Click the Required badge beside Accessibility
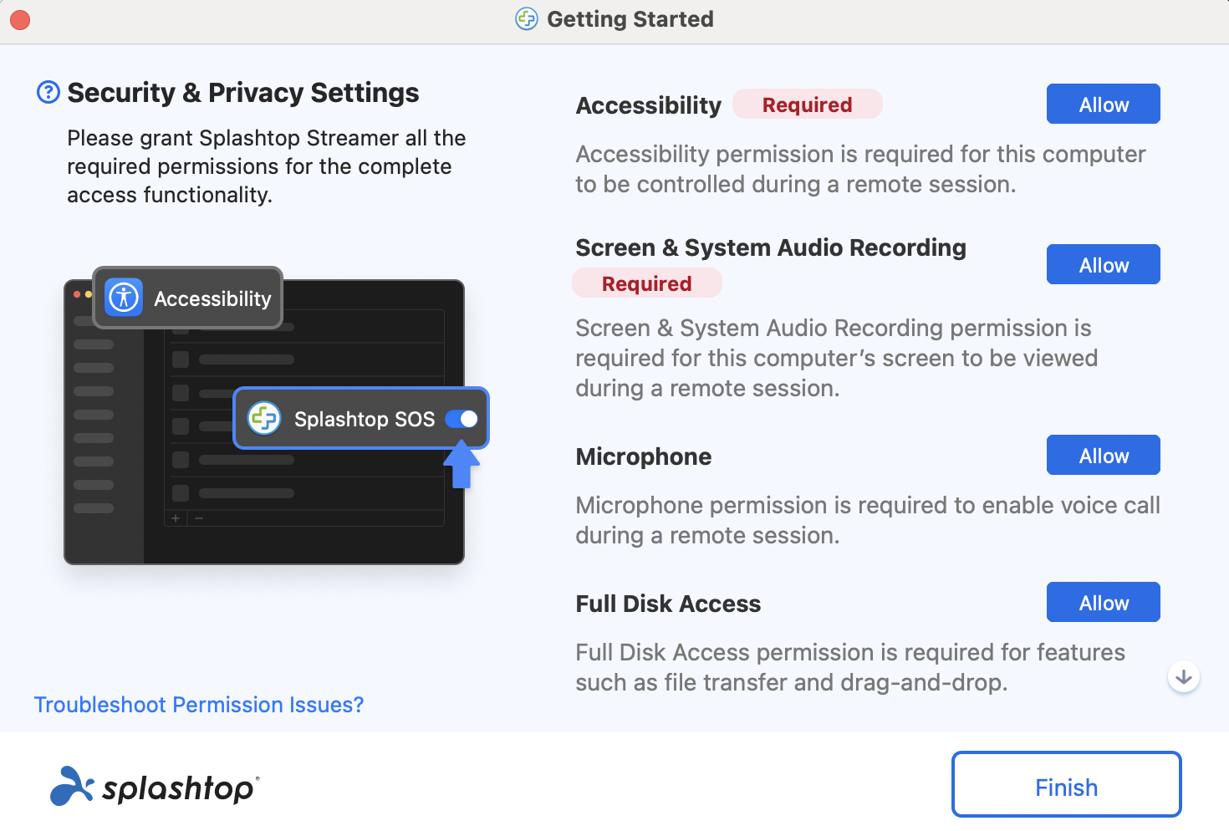 (808, 105)
